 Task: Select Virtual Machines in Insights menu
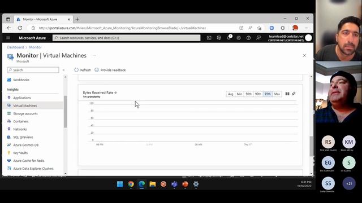[x=33, y=105]
